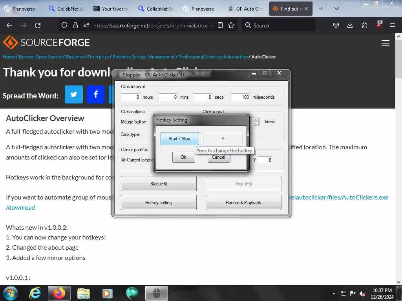Open a new tab with the plus icon
The image size is (402, 301).
point(321,9)
